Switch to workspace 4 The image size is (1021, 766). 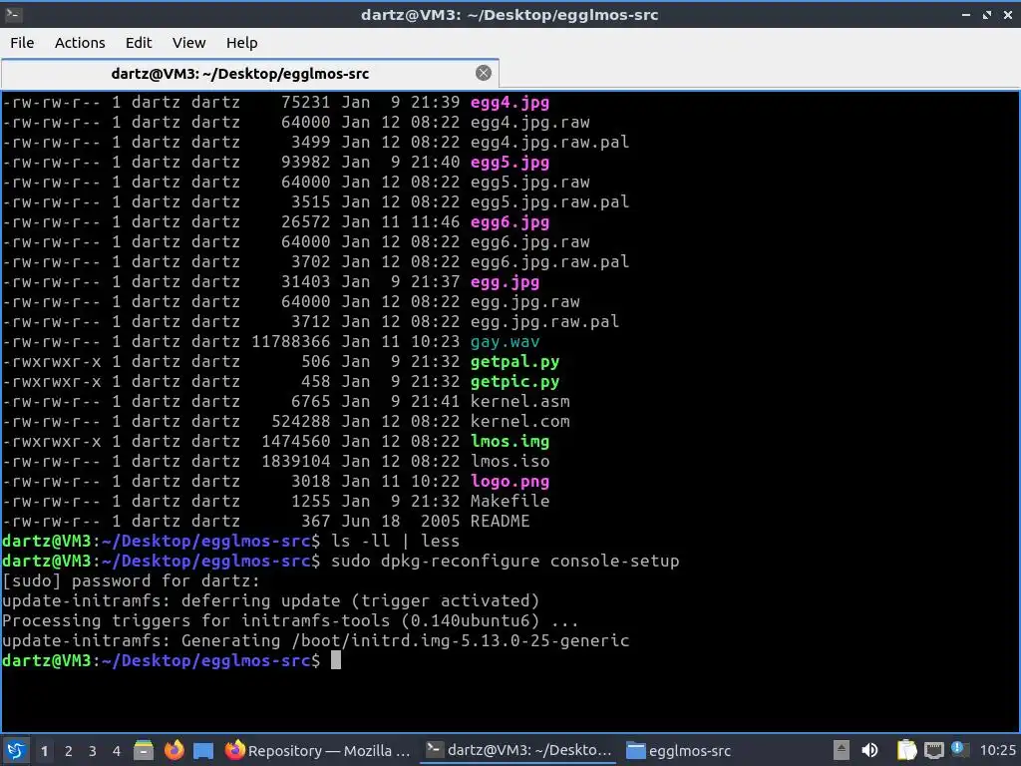point(117,751)
